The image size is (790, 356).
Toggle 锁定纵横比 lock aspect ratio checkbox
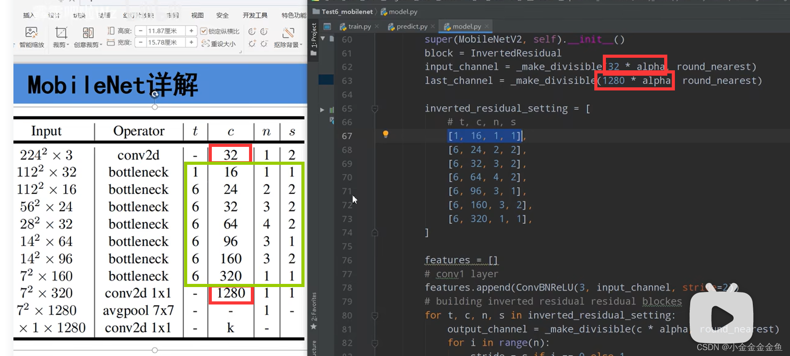pos(204,31)
